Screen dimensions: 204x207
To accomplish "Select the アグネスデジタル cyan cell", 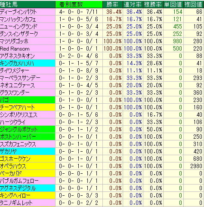I will pos(28,188).
